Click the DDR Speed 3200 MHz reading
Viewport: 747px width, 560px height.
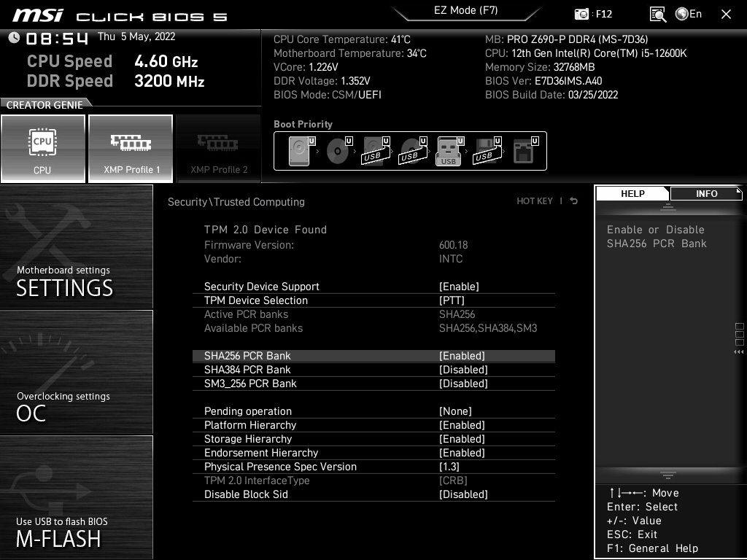(x=116, y=81)
